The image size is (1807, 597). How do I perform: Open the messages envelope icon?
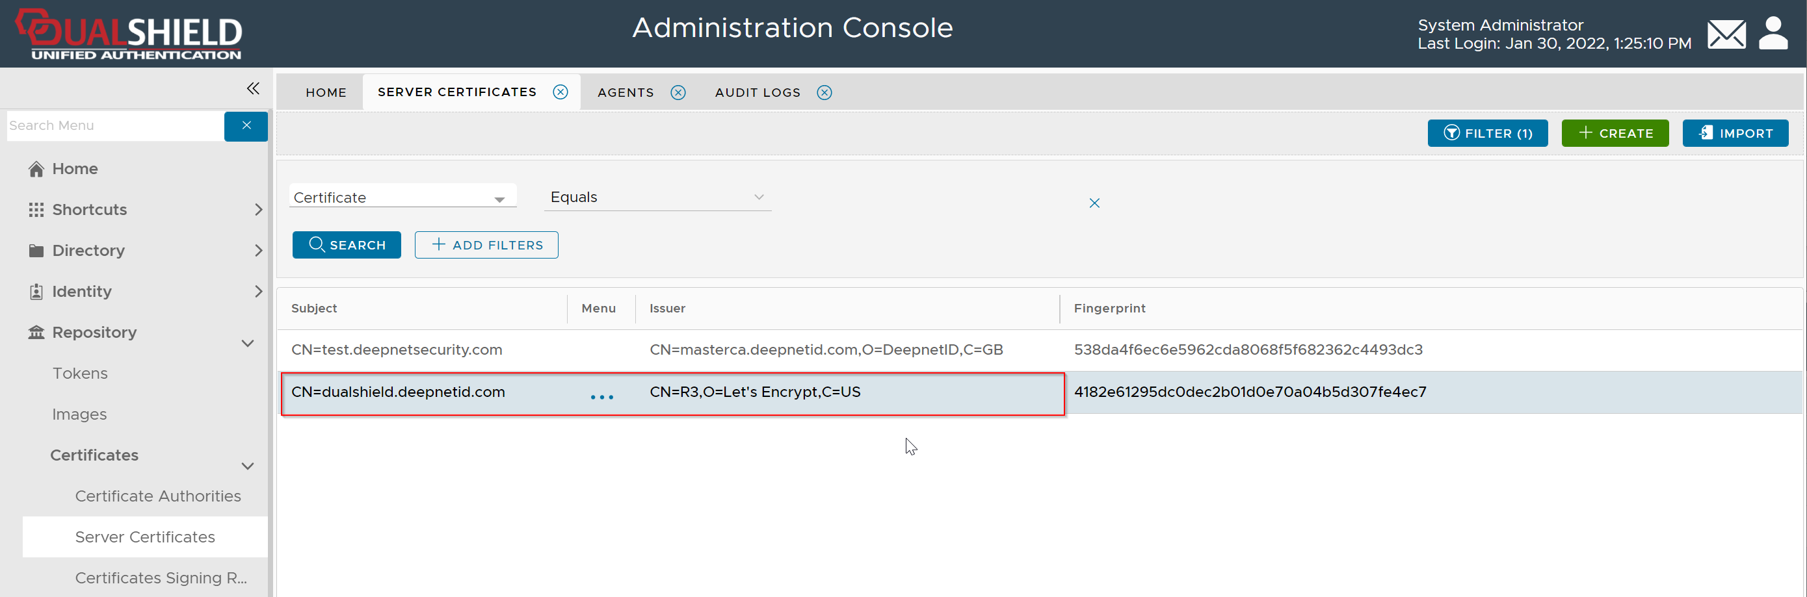click(x=1726, y=34)
